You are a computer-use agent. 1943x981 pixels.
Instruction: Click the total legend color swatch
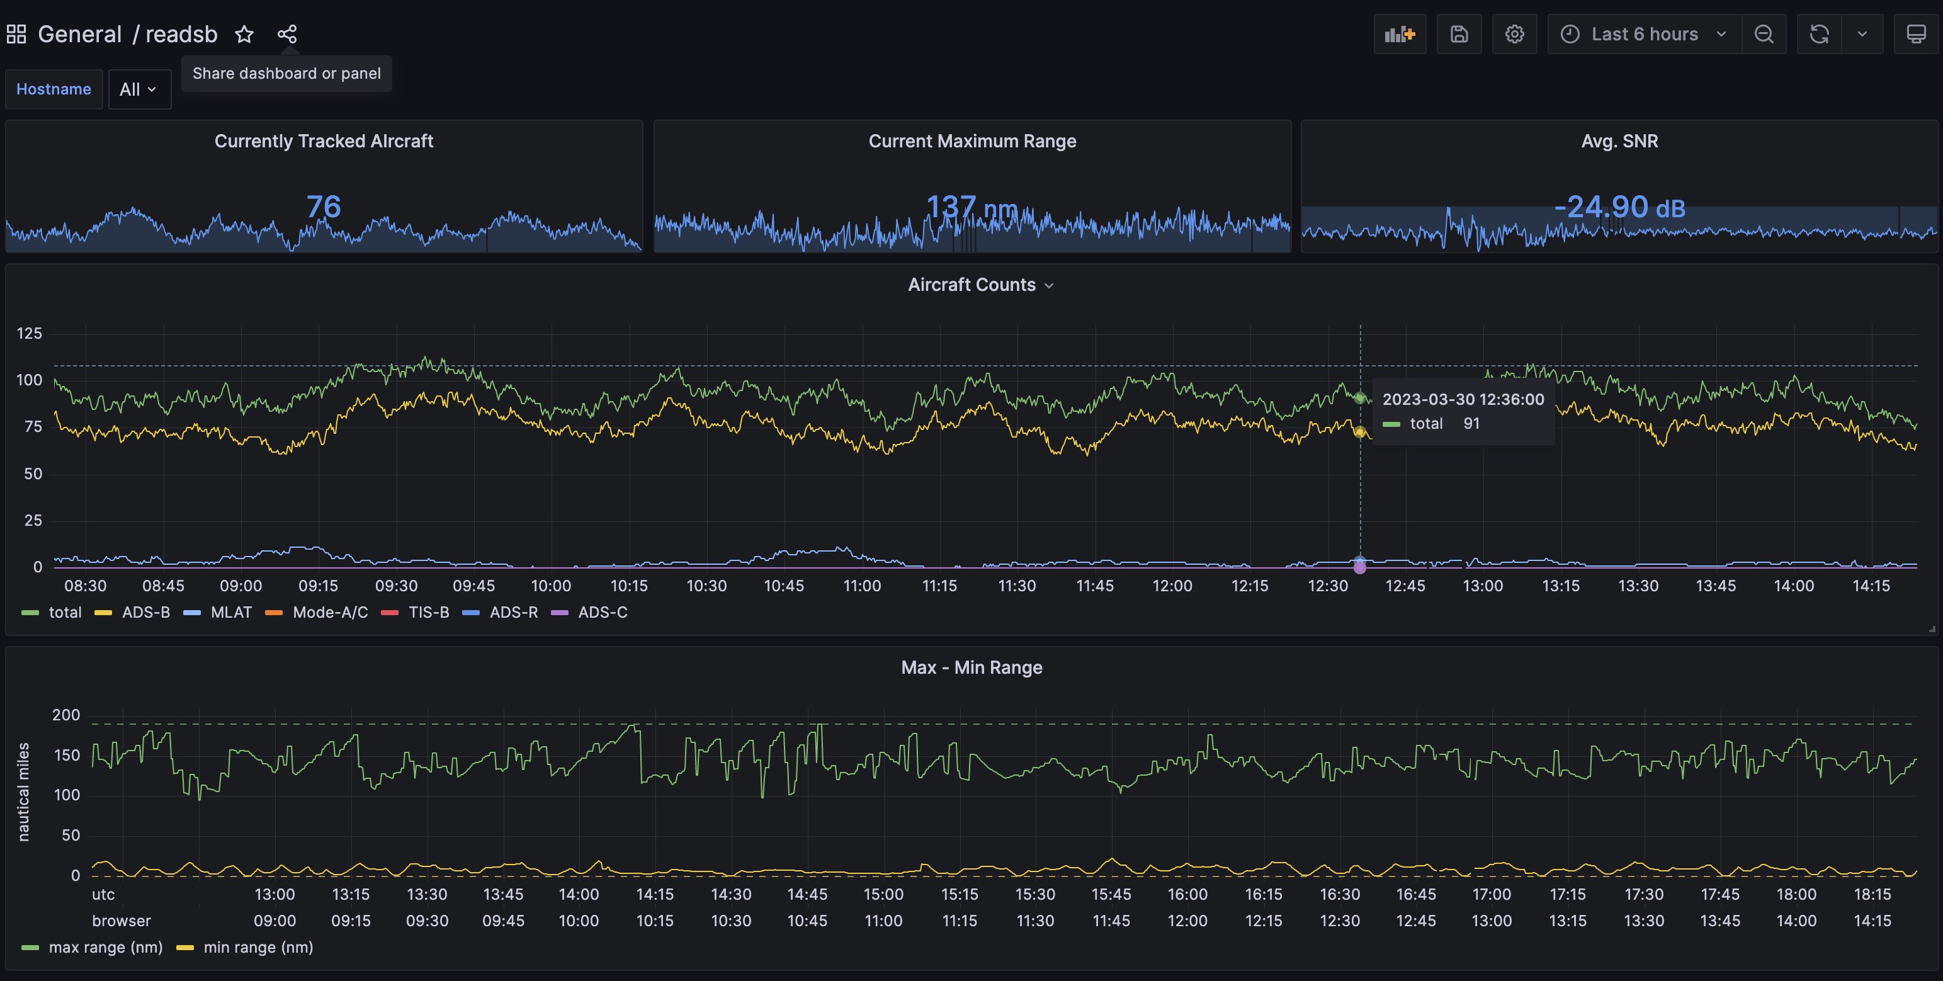point(30,613)
